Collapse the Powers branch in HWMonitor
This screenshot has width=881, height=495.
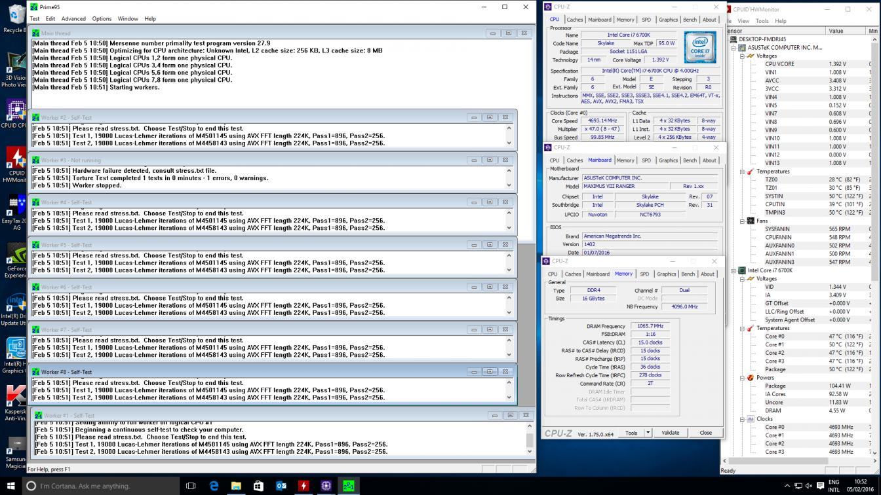coord(743,378)
